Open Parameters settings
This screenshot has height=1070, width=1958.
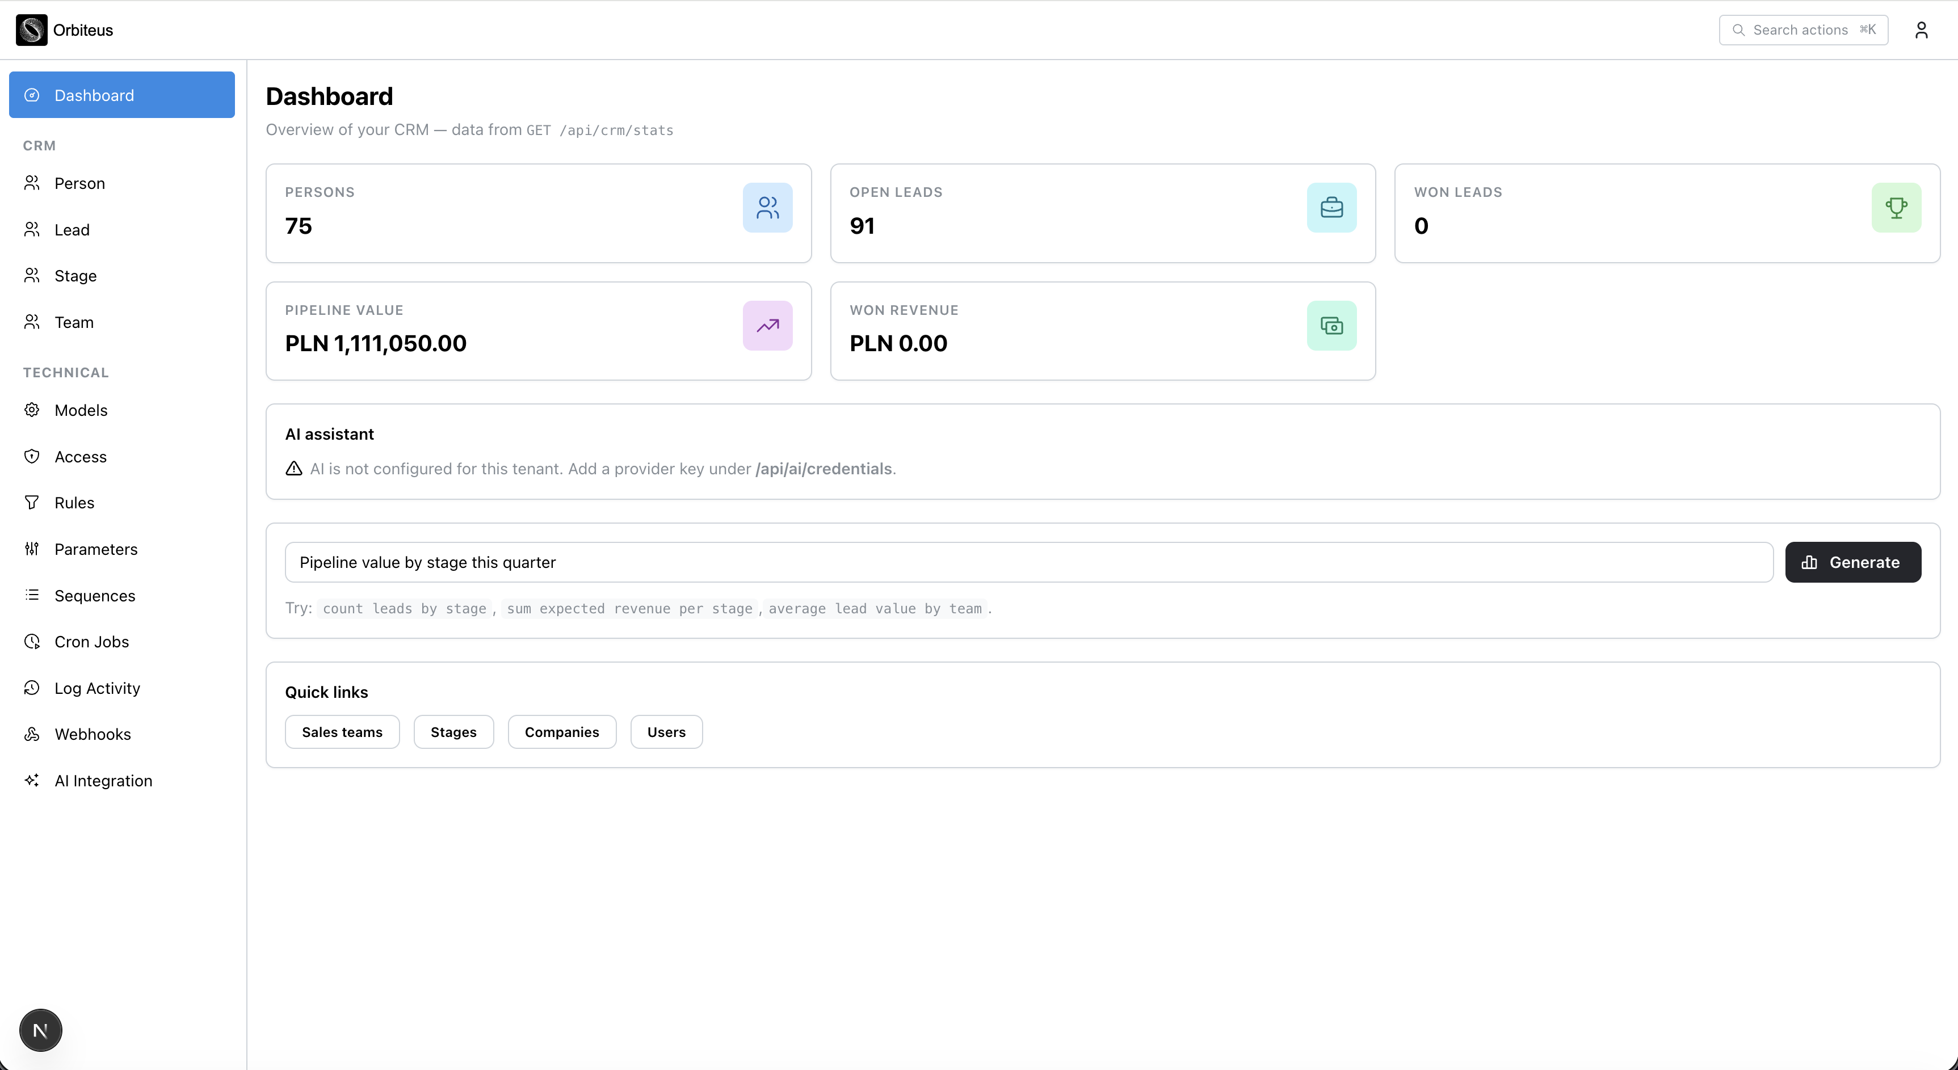click(x=121, y=549)
